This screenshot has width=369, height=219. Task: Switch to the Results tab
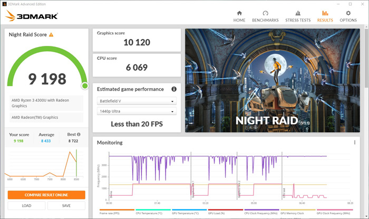pos(325,16)
